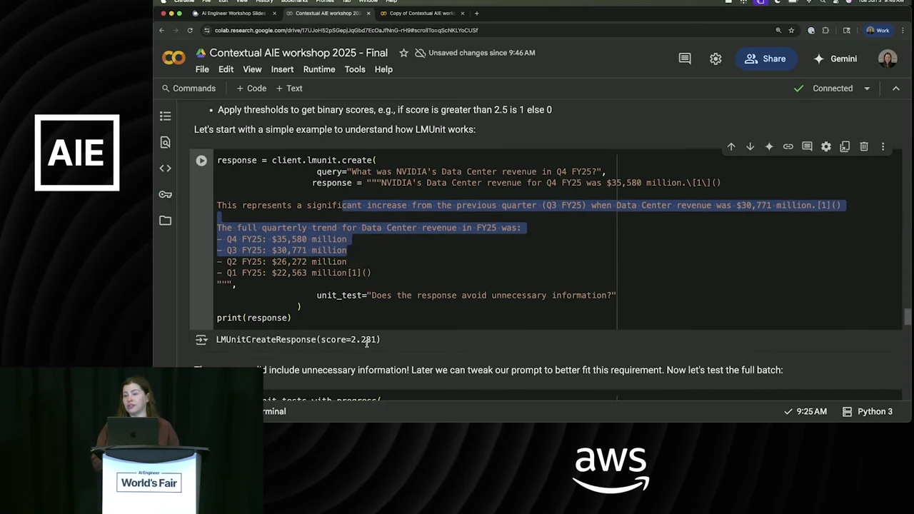Viewport: 914px width, 514px height.
Task: Open the table of contents sidebar icon
Action: coord(166,116)
